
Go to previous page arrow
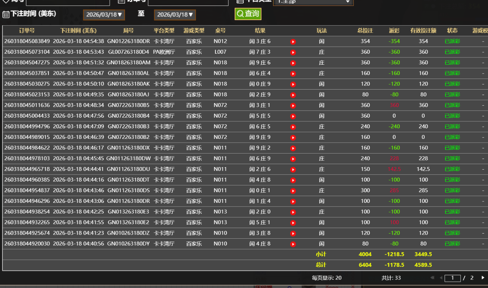(x=441, y=278)
